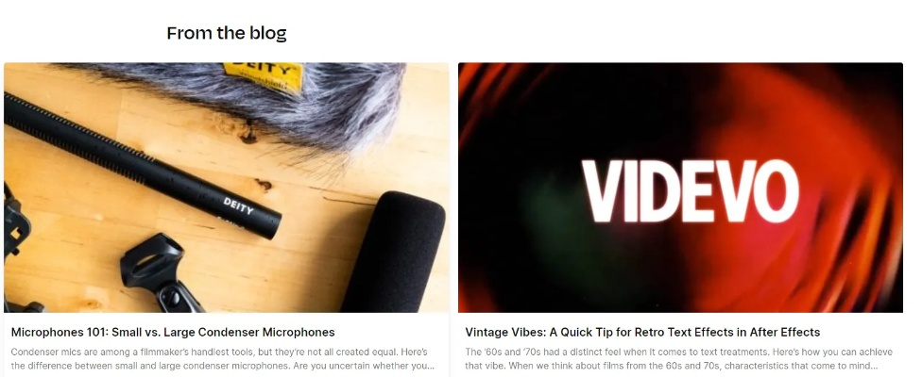Click the 'that vibe. When we think' excerpt line
The height and width of the screenshot is (377, 922).
coord(672,366)
